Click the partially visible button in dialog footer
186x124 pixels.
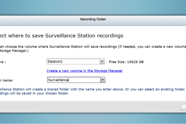[183, 107]
